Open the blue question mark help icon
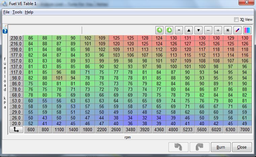The width and height of the screenshot is (256, 157). point(5,31)
